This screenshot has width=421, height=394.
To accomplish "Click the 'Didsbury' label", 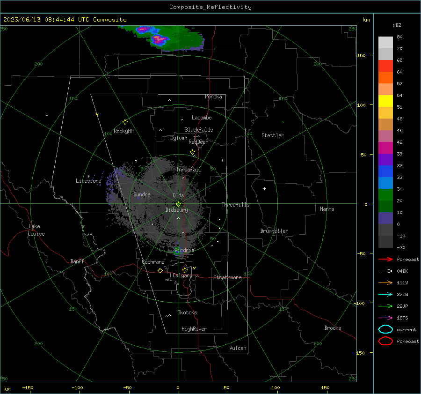I will click(x=176, y=210).
